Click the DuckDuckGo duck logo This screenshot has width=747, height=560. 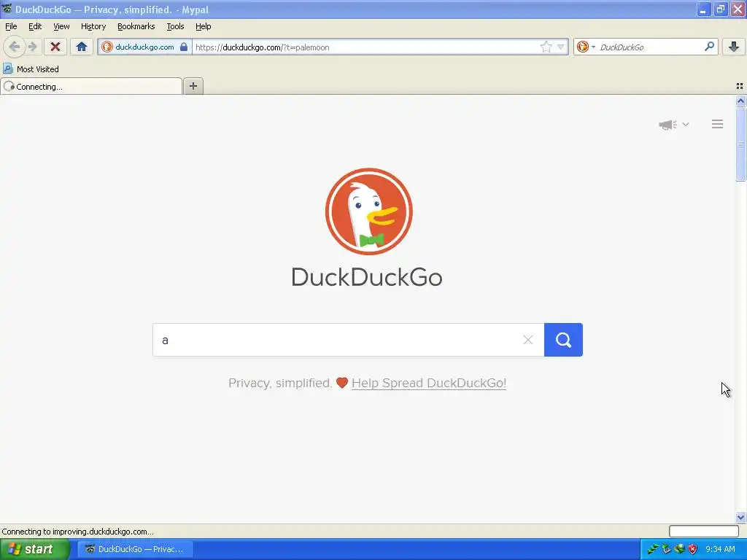368,211
